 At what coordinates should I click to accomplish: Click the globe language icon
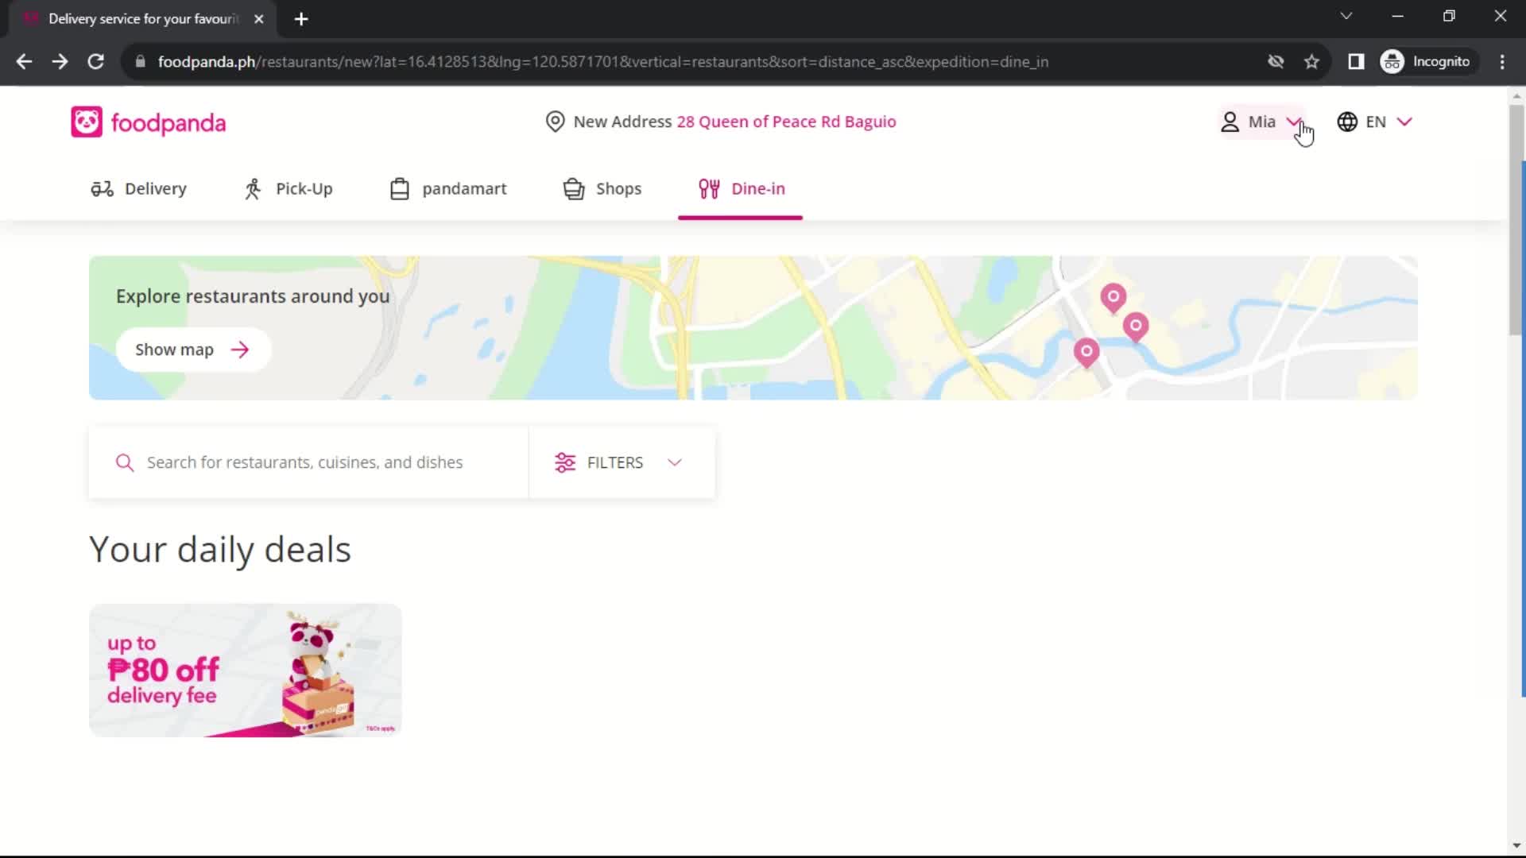pos(1347,122)
